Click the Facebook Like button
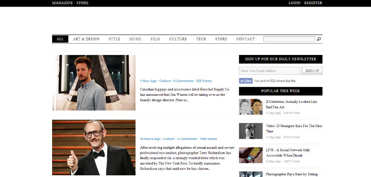The height and width of the screenshot is (177, 371). pos(246,81)
